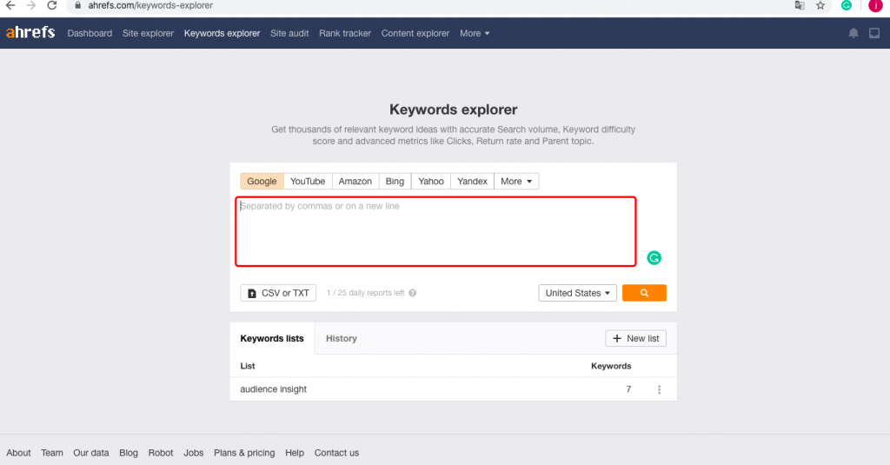The height and width of the screenshot is (465, 890).
Task: Click the Keywords column header
Action: pyautogui.click(x=611, y=366)
